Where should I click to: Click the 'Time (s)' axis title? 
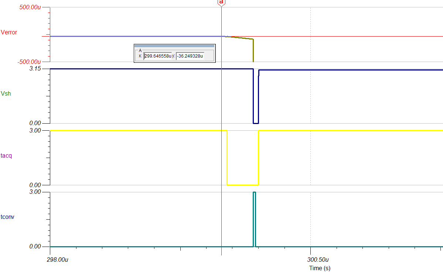pos(320,268)
